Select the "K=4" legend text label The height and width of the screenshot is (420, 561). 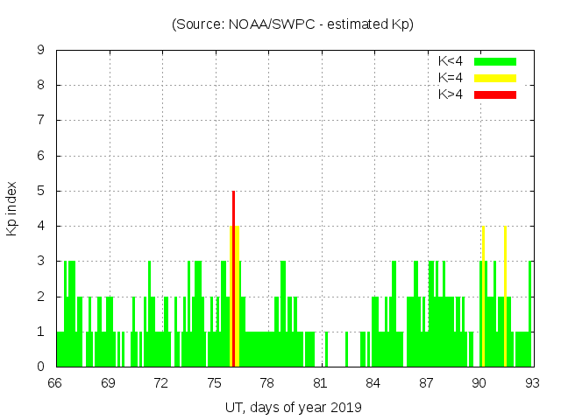pos(451,78)
